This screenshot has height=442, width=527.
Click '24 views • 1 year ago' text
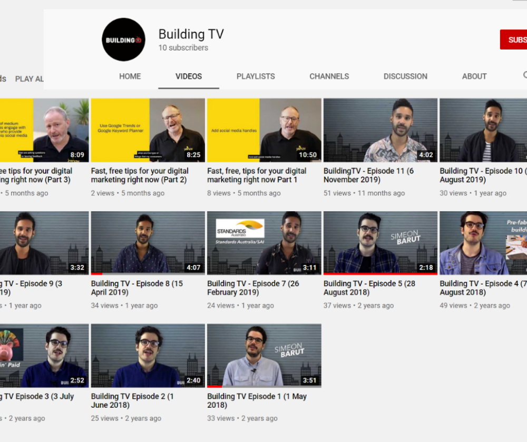[x=241, y=306]
